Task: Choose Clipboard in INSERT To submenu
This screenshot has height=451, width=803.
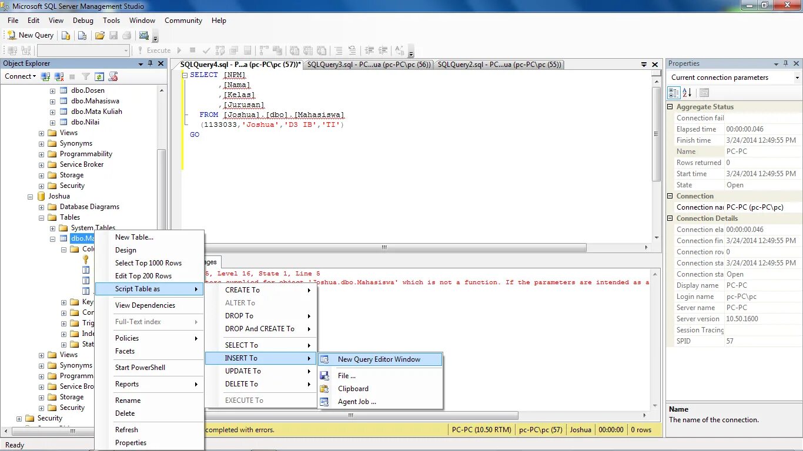Action: pos(380,389)
